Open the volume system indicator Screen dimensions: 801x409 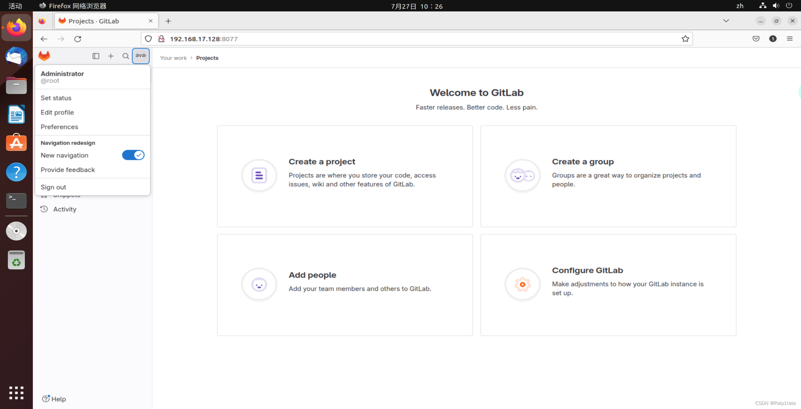point(776,6)
